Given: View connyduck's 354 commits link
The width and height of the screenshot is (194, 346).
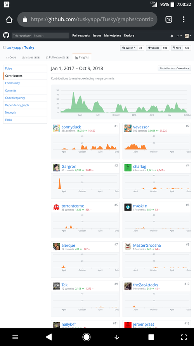Looking at the screenshot, I should [x=68, y=131].
